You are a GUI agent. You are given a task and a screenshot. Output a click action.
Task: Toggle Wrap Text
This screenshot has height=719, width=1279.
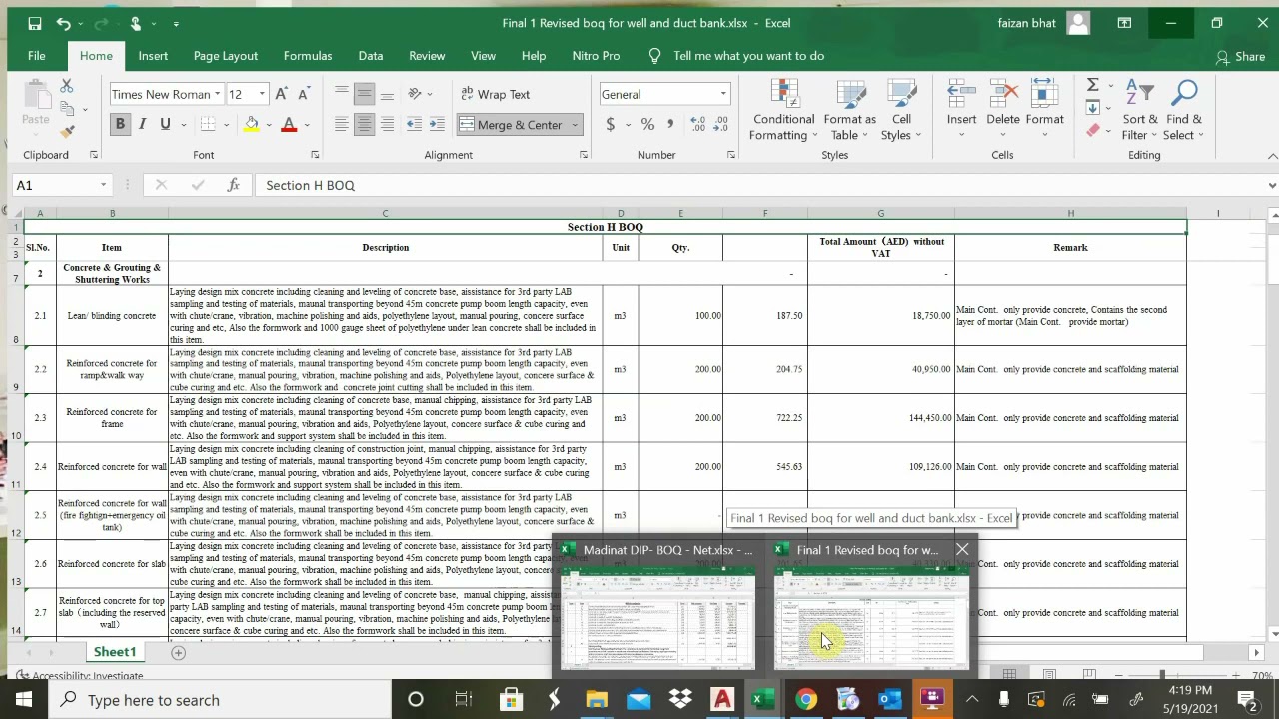pos(495,94)
